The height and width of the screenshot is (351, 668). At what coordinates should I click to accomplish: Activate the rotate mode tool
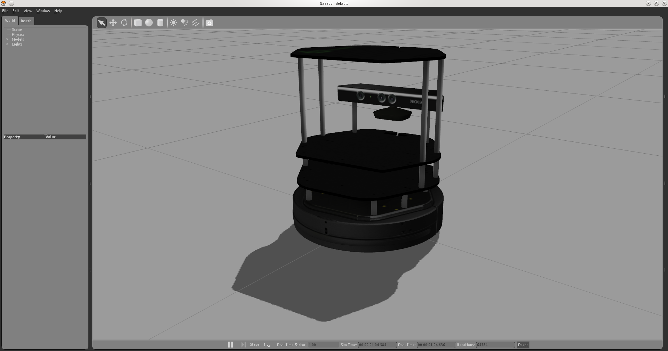coord(125,23)
